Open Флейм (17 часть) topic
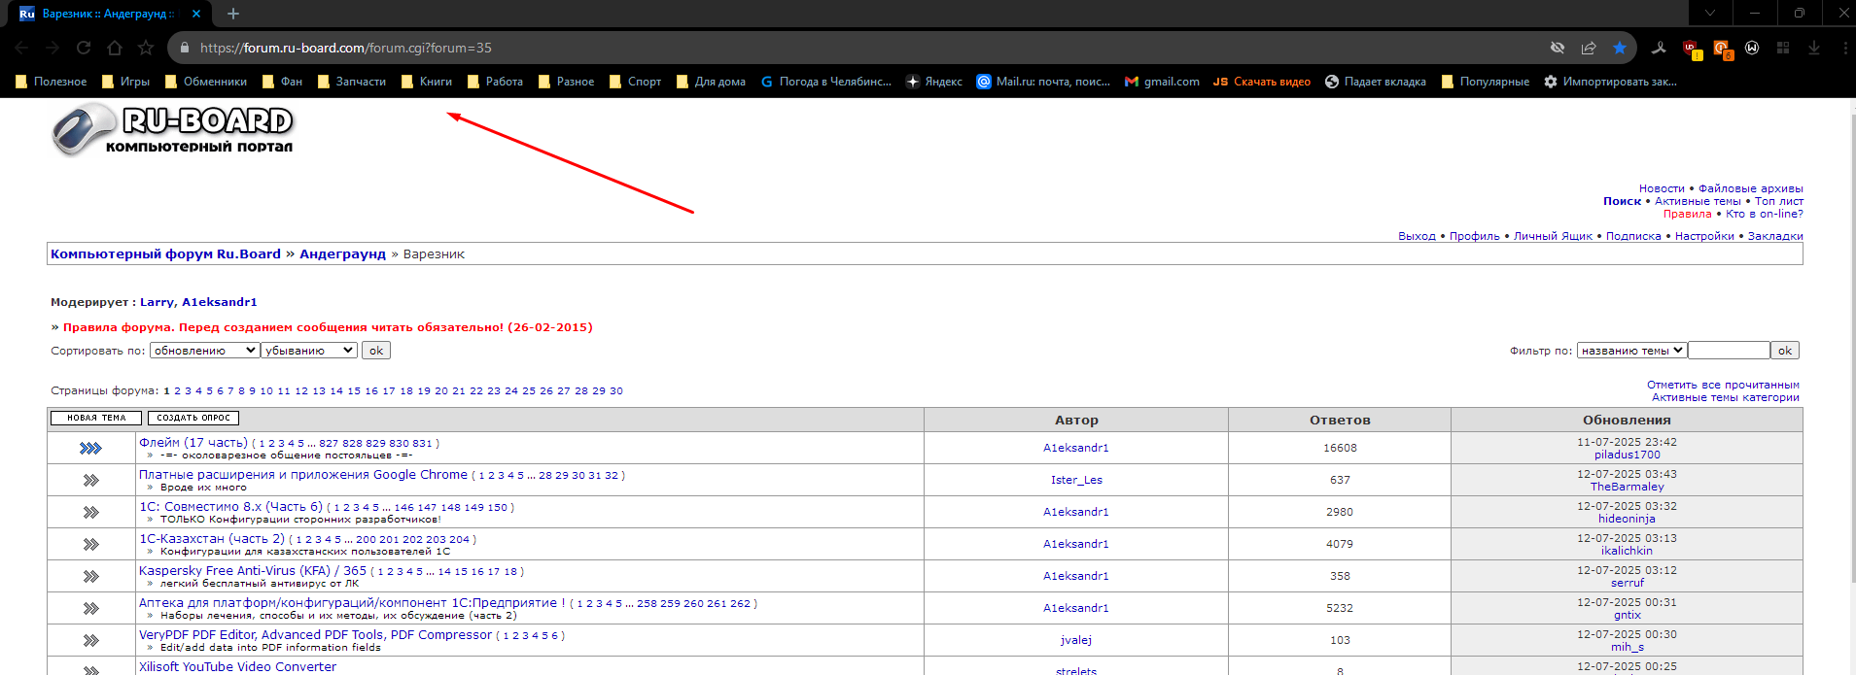 (x=193, y=443)
